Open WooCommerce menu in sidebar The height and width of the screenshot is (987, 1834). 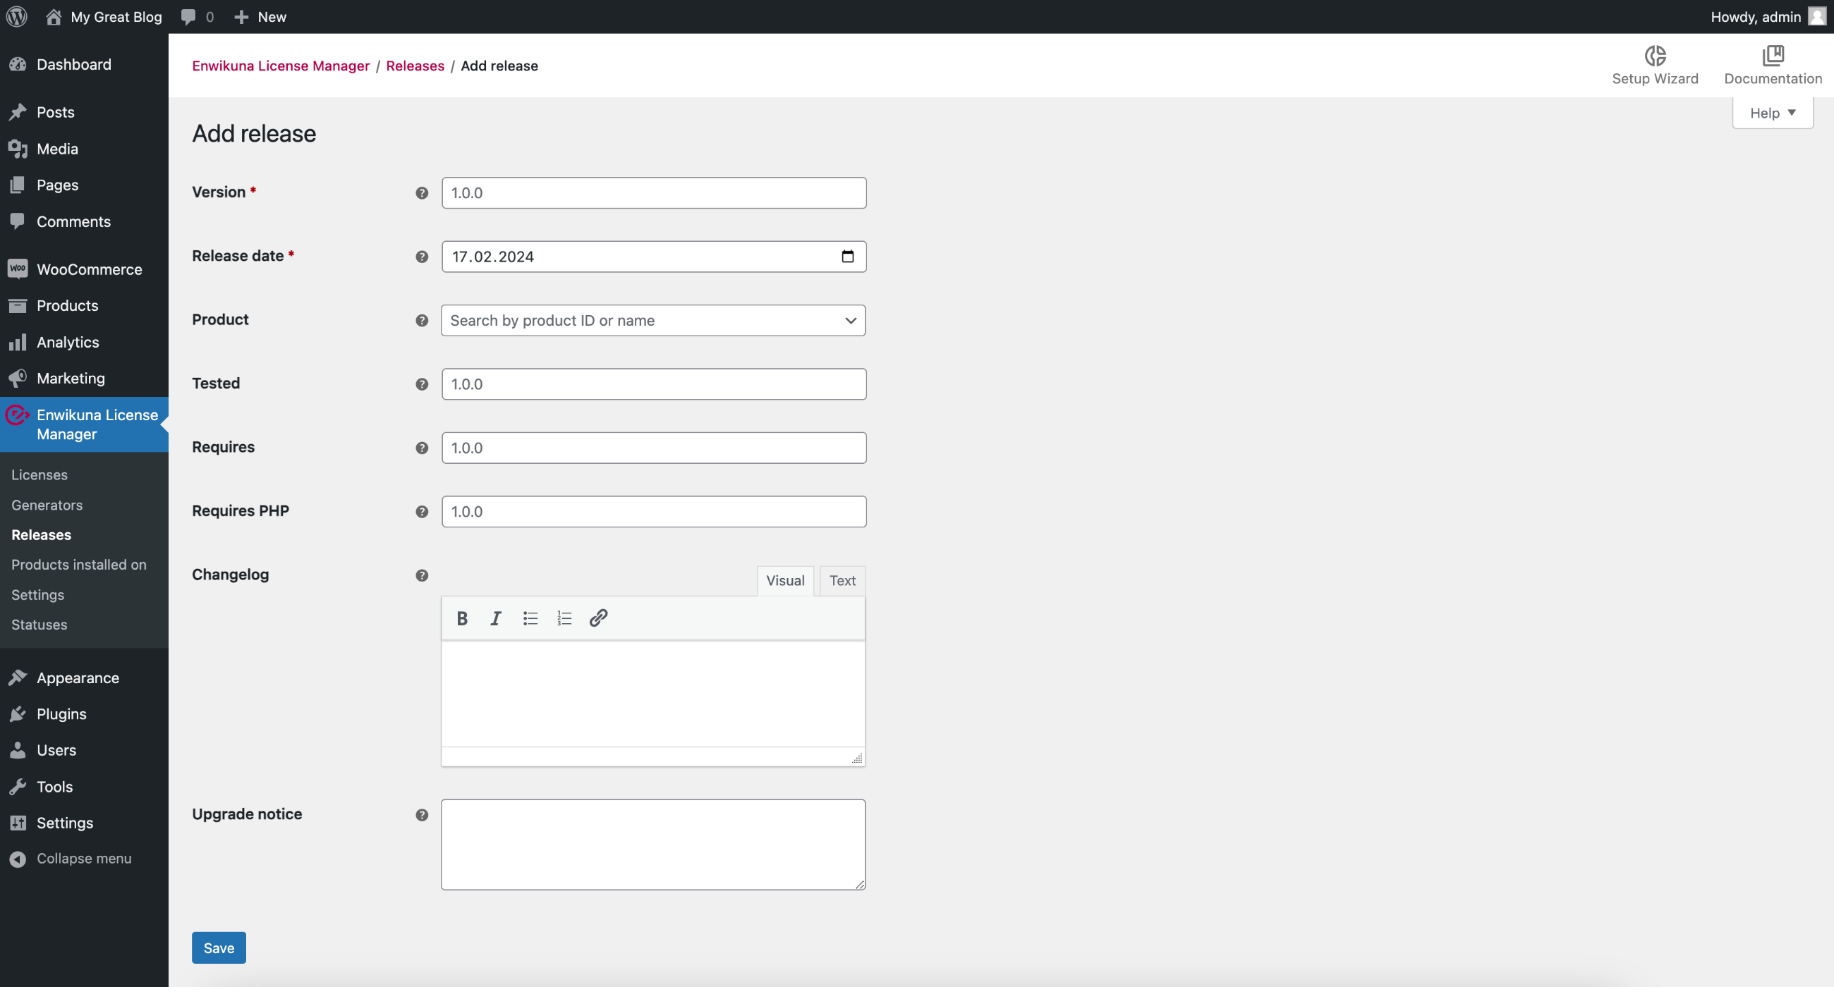tap(84, 270)
